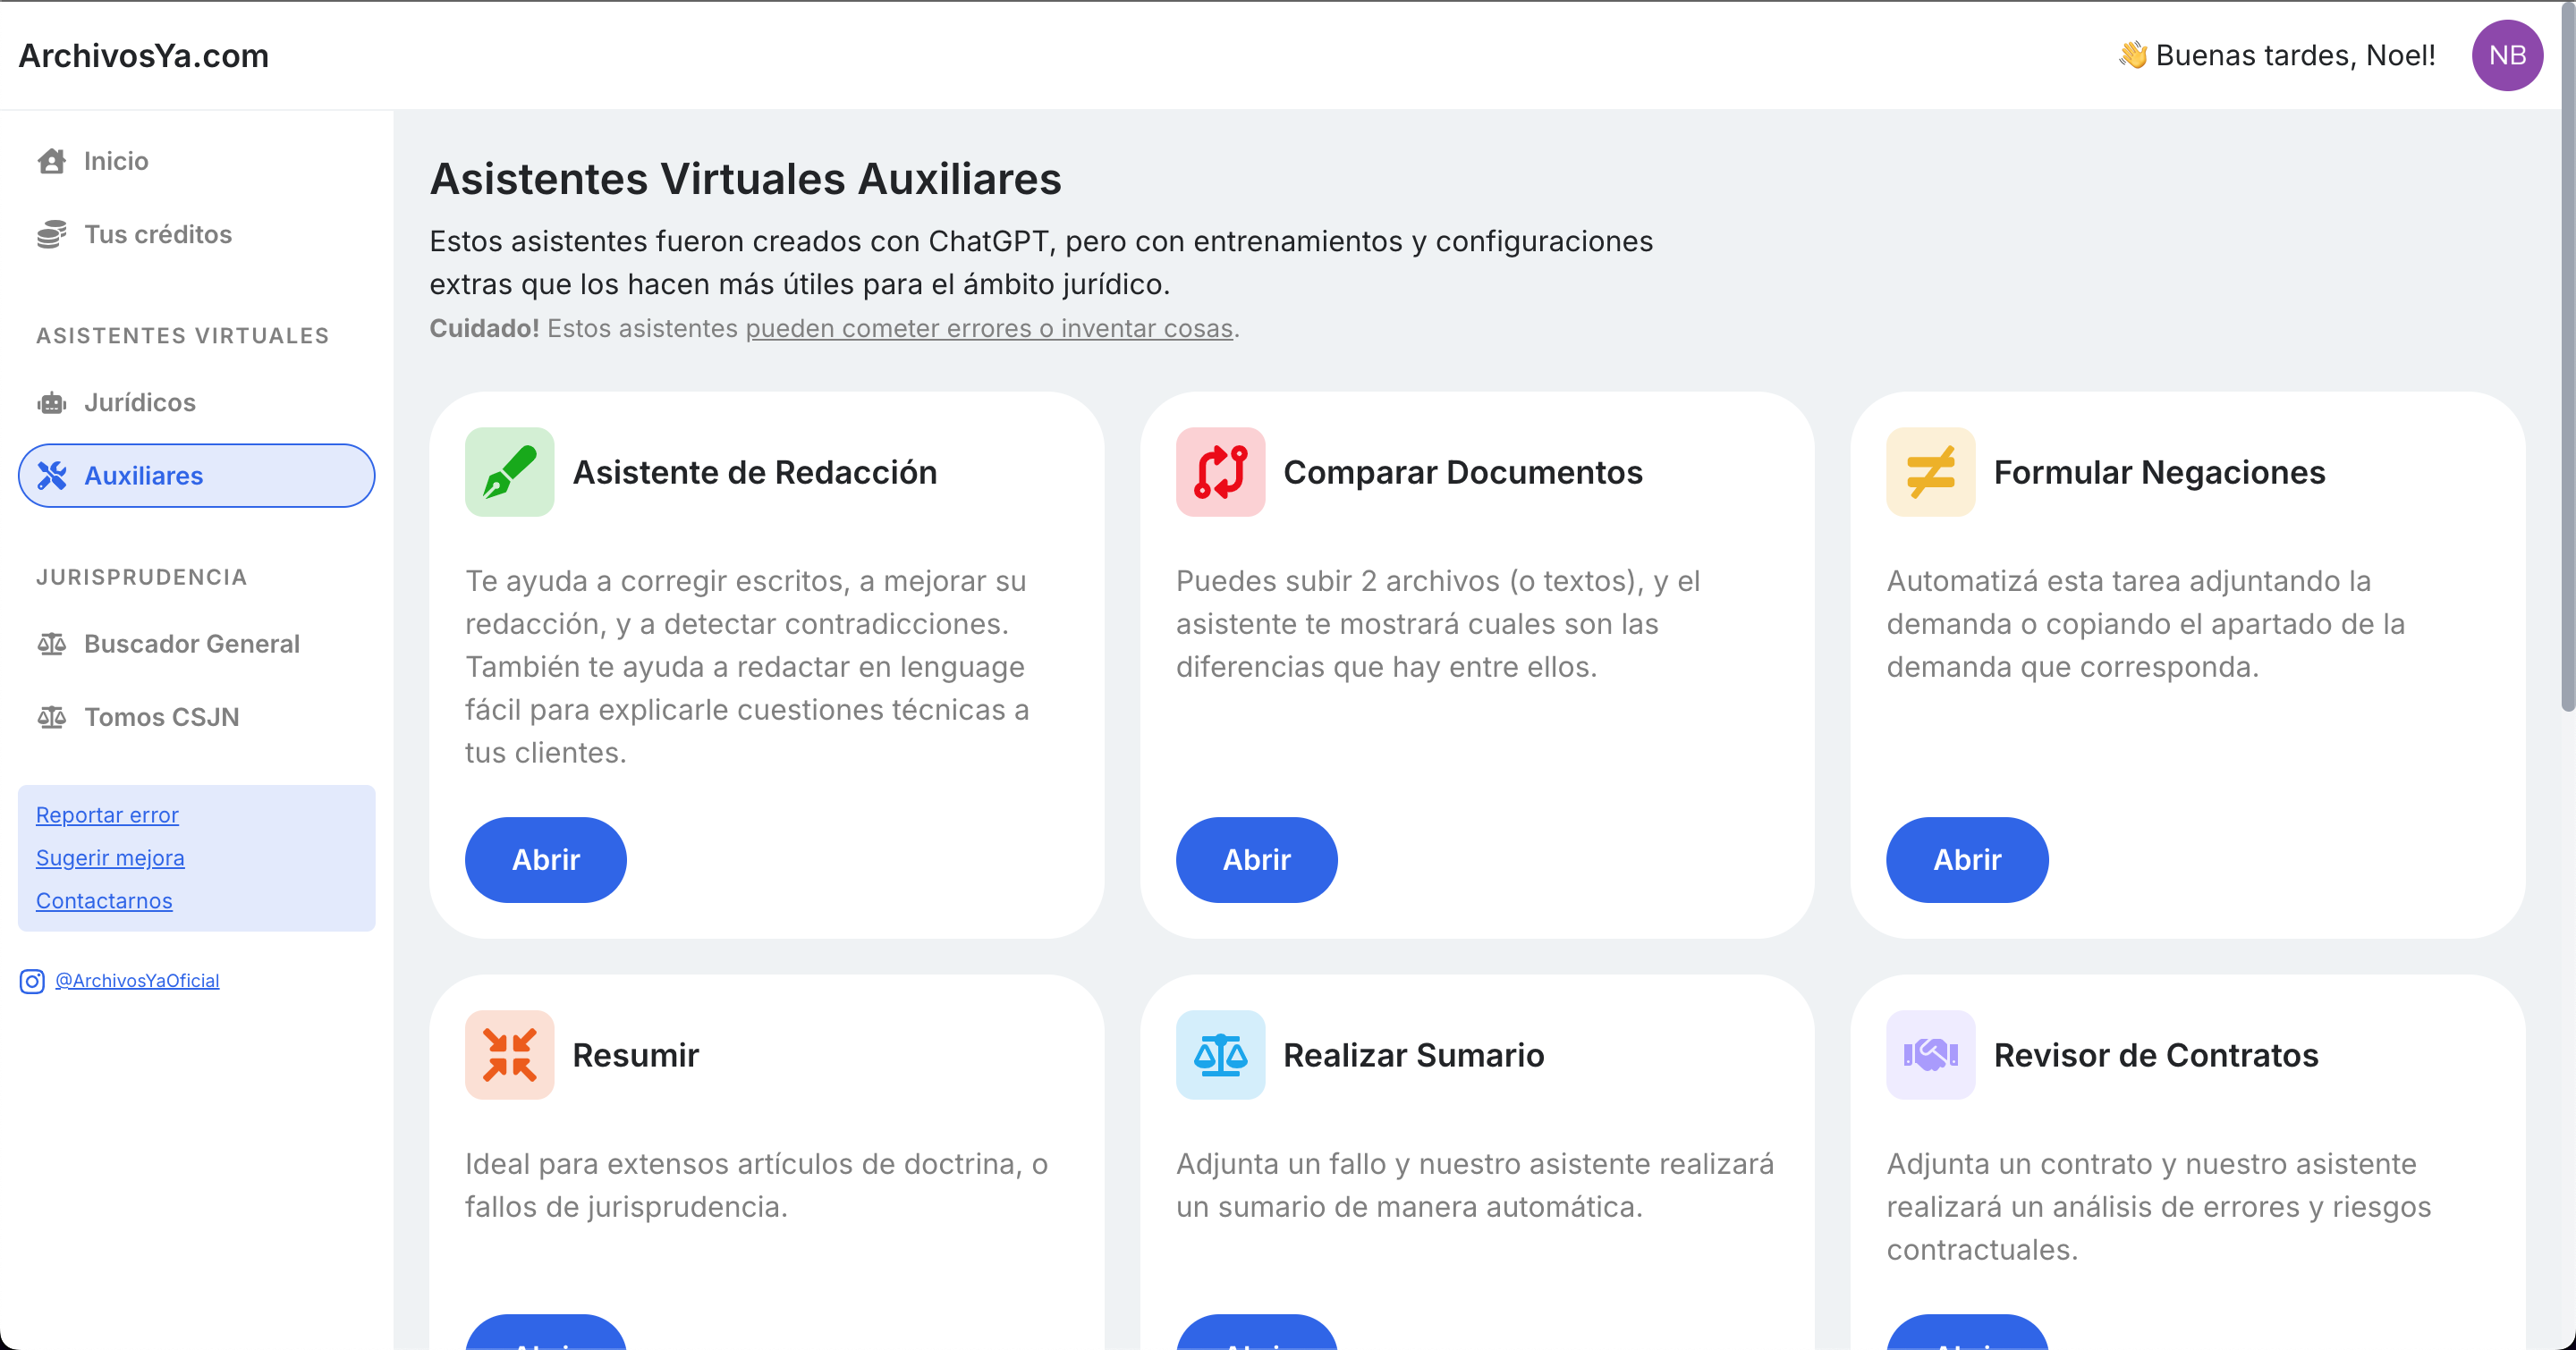Click the yellow not-equal Formular Negaciones icon
2576x1350 pixels.
(x=1930, y=472)
